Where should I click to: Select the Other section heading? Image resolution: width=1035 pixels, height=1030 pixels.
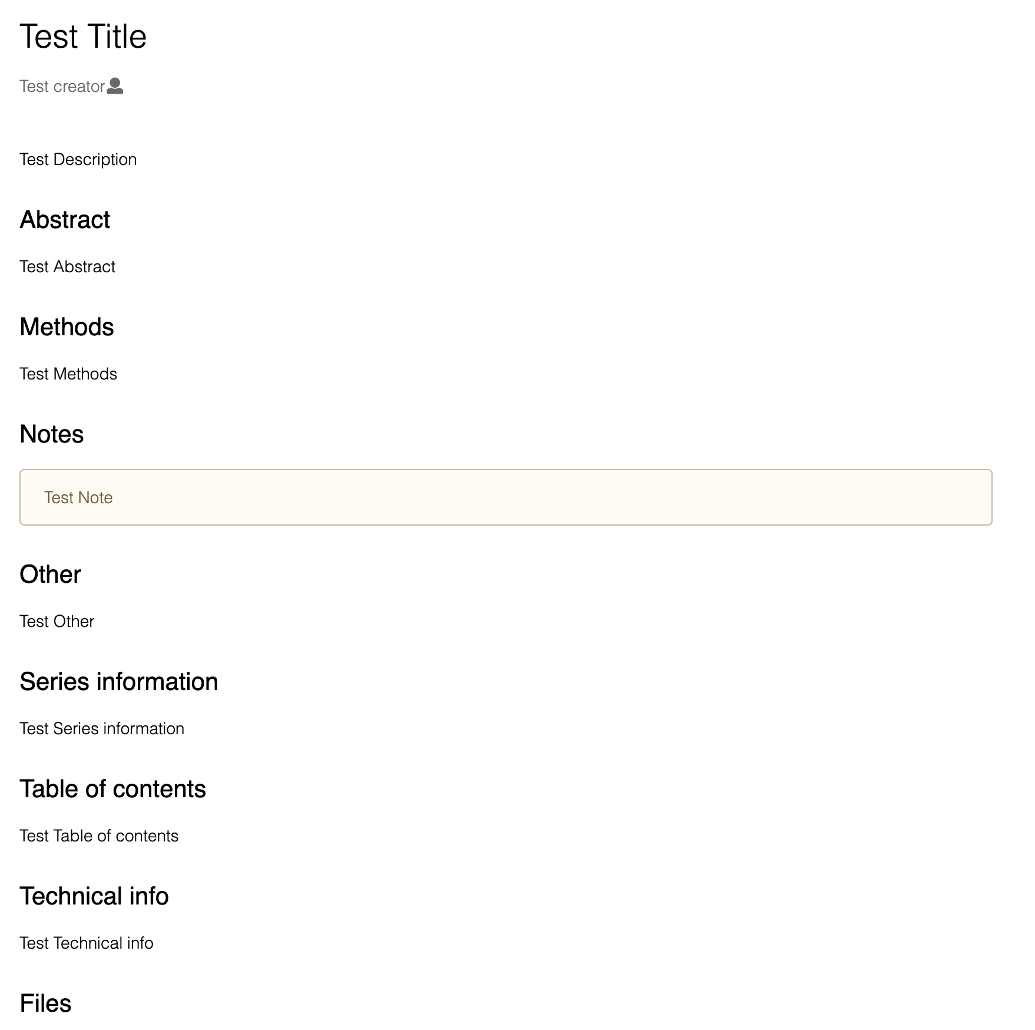[50, 575]
